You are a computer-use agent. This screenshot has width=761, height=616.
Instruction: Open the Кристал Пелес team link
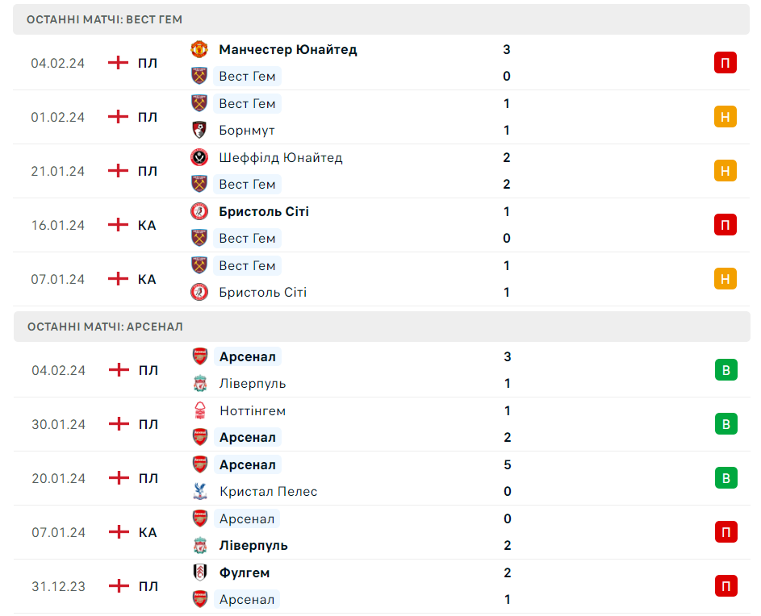click(x=268, y=491)
